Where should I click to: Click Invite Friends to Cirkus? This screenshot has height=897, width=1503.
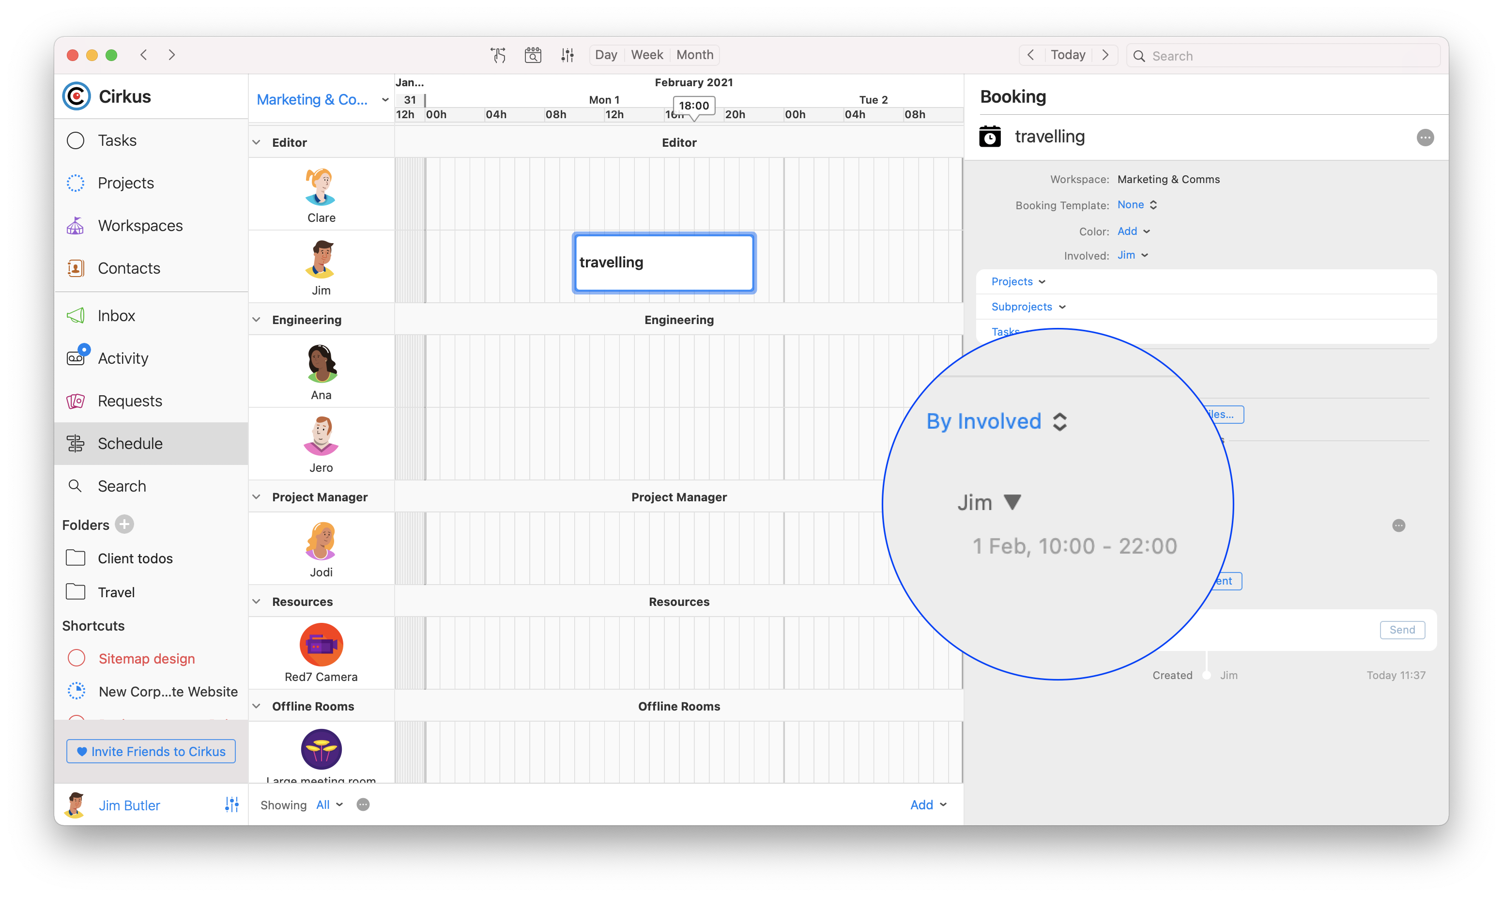(151, 751)
